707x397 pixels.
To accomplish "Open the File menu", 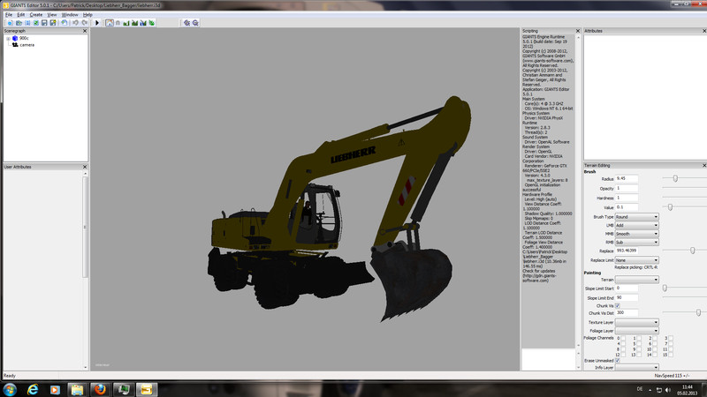I will [9, 15].
